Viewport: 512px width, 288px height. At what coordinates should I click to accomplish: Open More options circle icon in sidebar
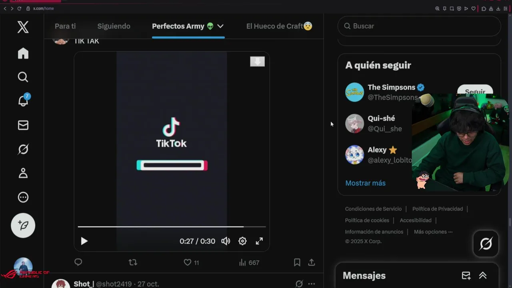(23, 197)
